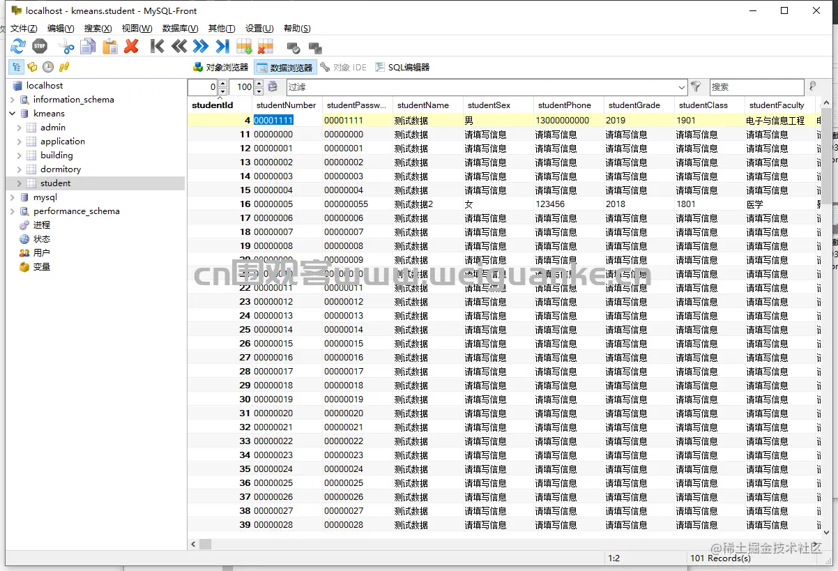Collapse the kmeans database node

pyautogui.click(x=13, y=114)
